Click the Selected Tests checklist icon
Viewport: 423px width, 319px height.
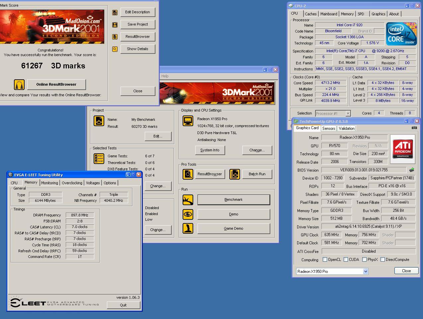coord(99,158)
